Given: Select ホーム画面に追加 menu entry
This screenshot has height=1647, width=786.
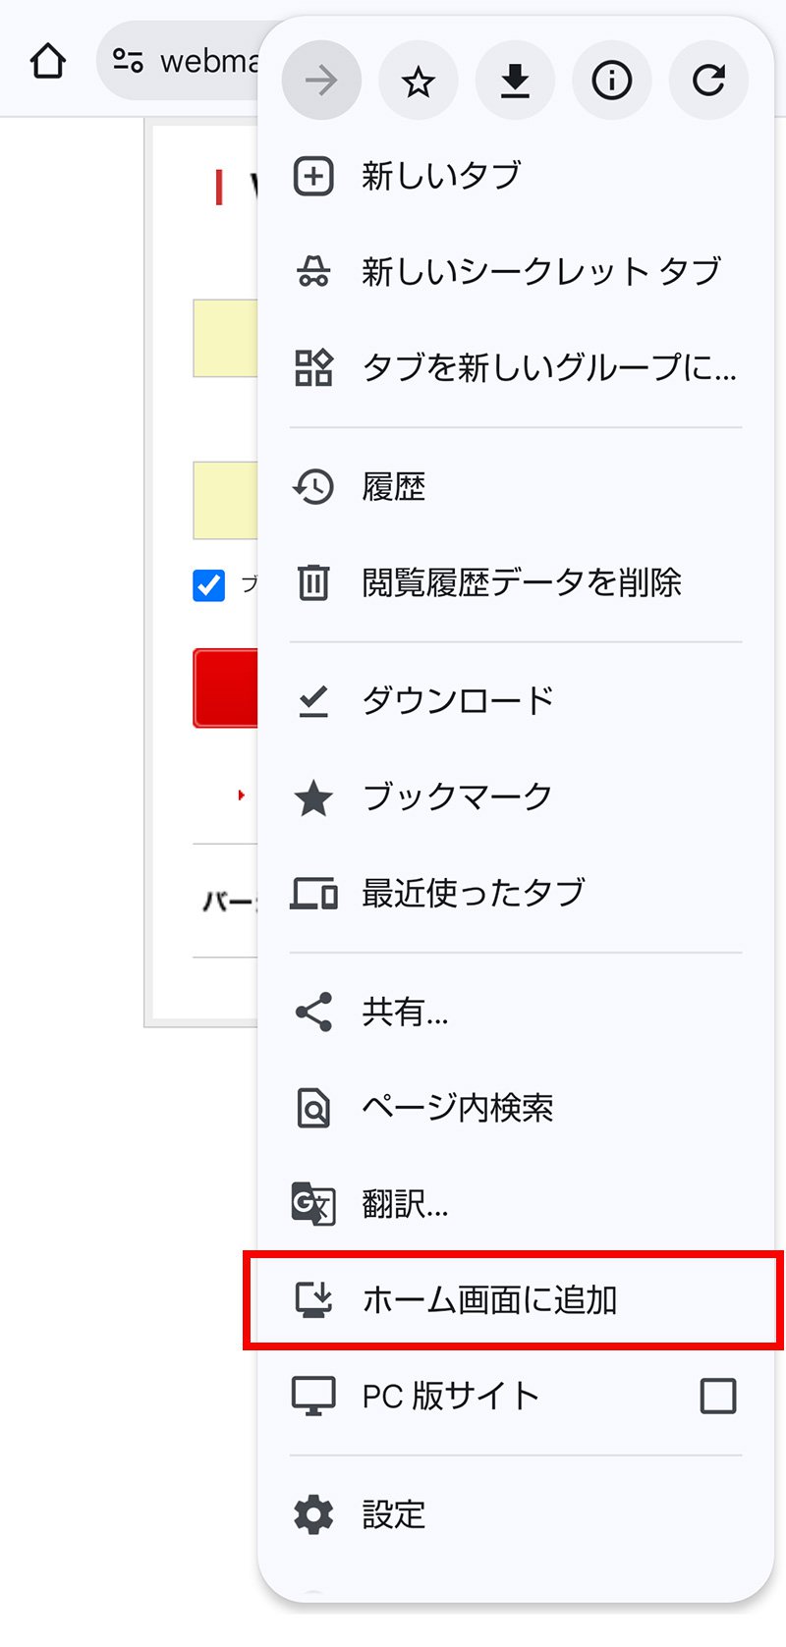Looking at the screenshot, I should pos(489,1299).
